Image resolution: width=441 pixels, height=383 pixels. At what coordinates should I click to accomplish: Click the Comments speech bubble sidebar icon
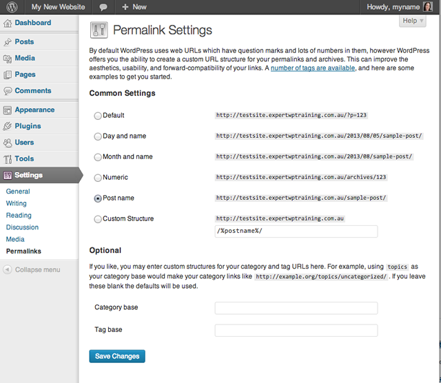tap(8, 91)
